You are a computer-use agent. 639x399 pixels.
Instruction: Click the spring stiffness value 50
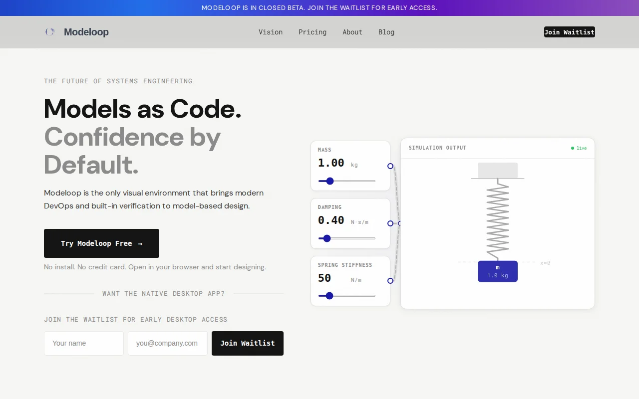(324, 278)
